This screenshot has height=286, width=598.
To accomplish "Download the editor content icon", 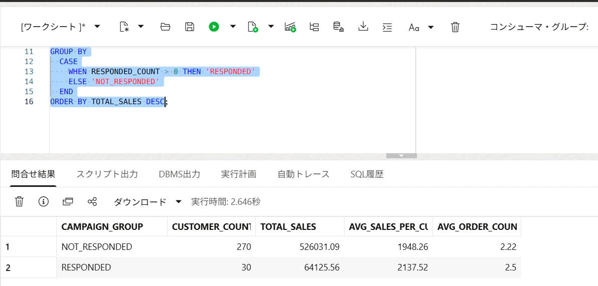I will point(363,27).
